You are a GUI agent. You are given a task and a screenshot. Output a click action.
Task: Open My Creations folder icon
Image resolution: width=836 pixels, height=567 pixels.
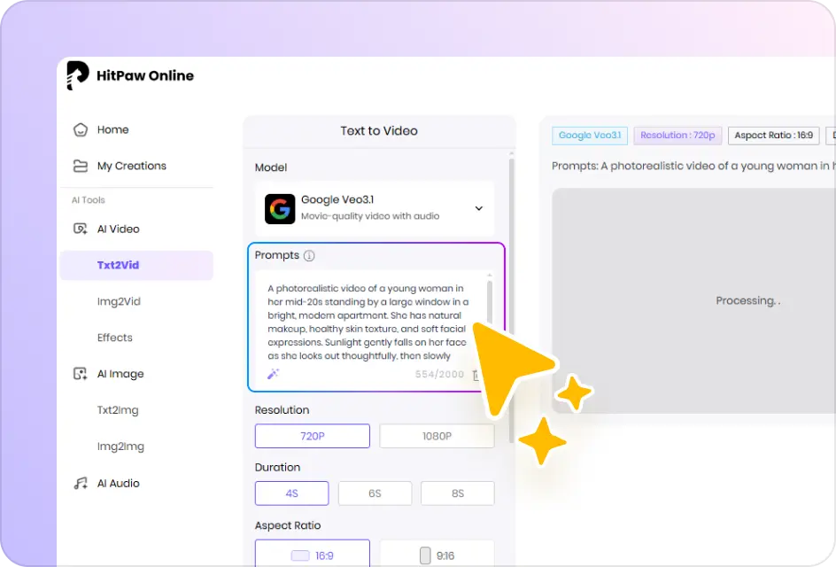[x=81, y=166]
